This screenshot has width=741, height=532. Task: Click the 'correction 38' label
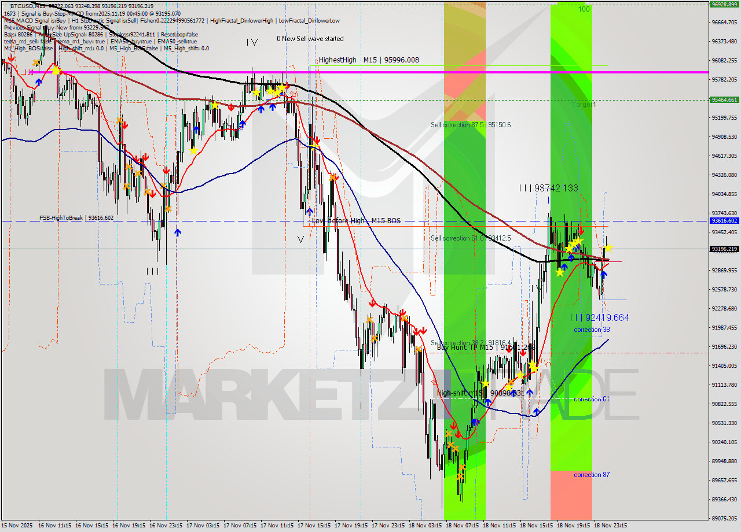click(x=592, y=329)
